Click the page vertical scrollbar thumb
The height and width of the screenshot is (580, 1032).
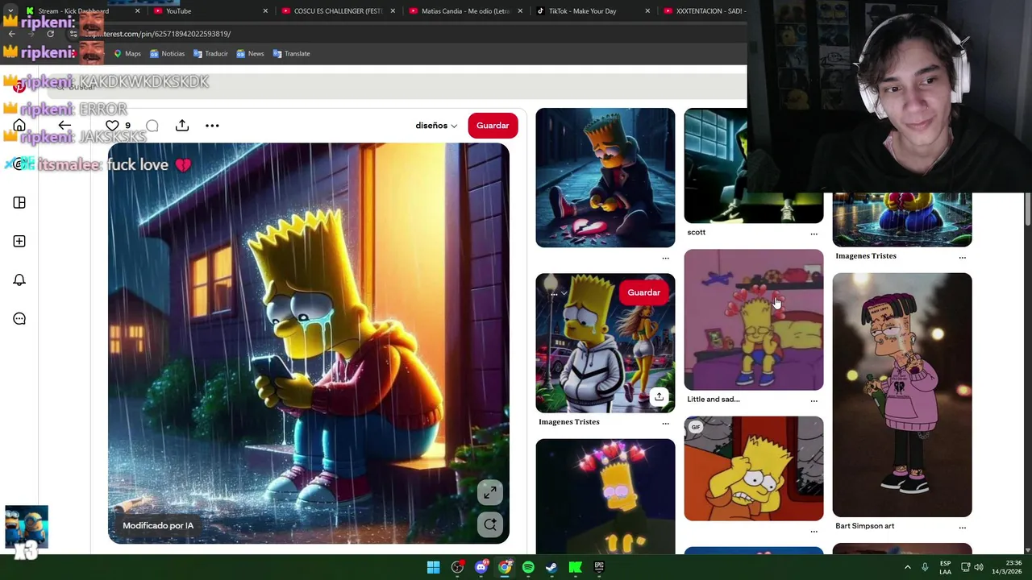1027,209
